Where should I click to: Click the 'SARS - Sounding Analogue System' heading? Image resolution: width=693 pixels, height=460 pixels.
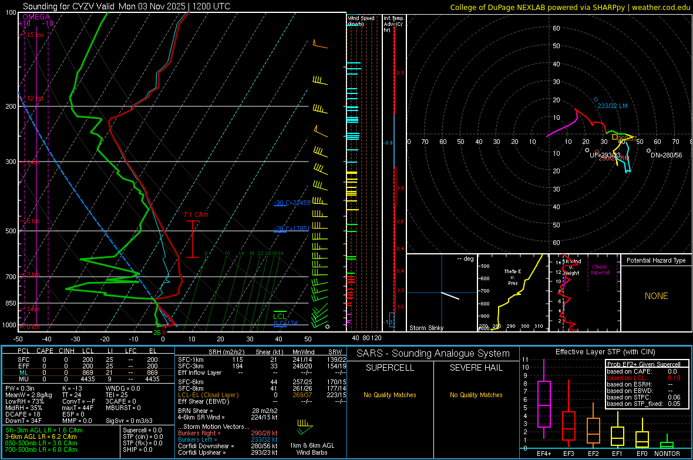pyautogui.click(x=433, y=354)
